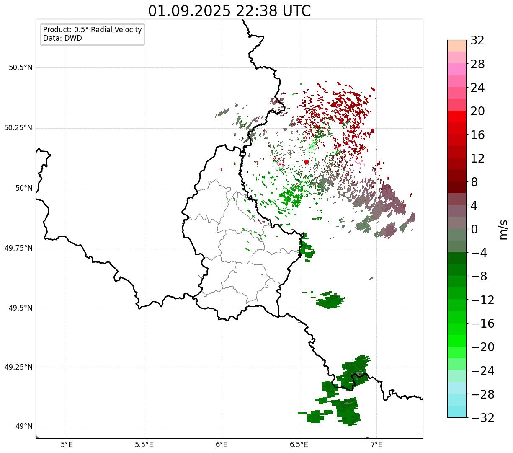This screenshot has height=453, width=513.
Task: Click the 49.75°N latitude label
Action: (18, 248)
